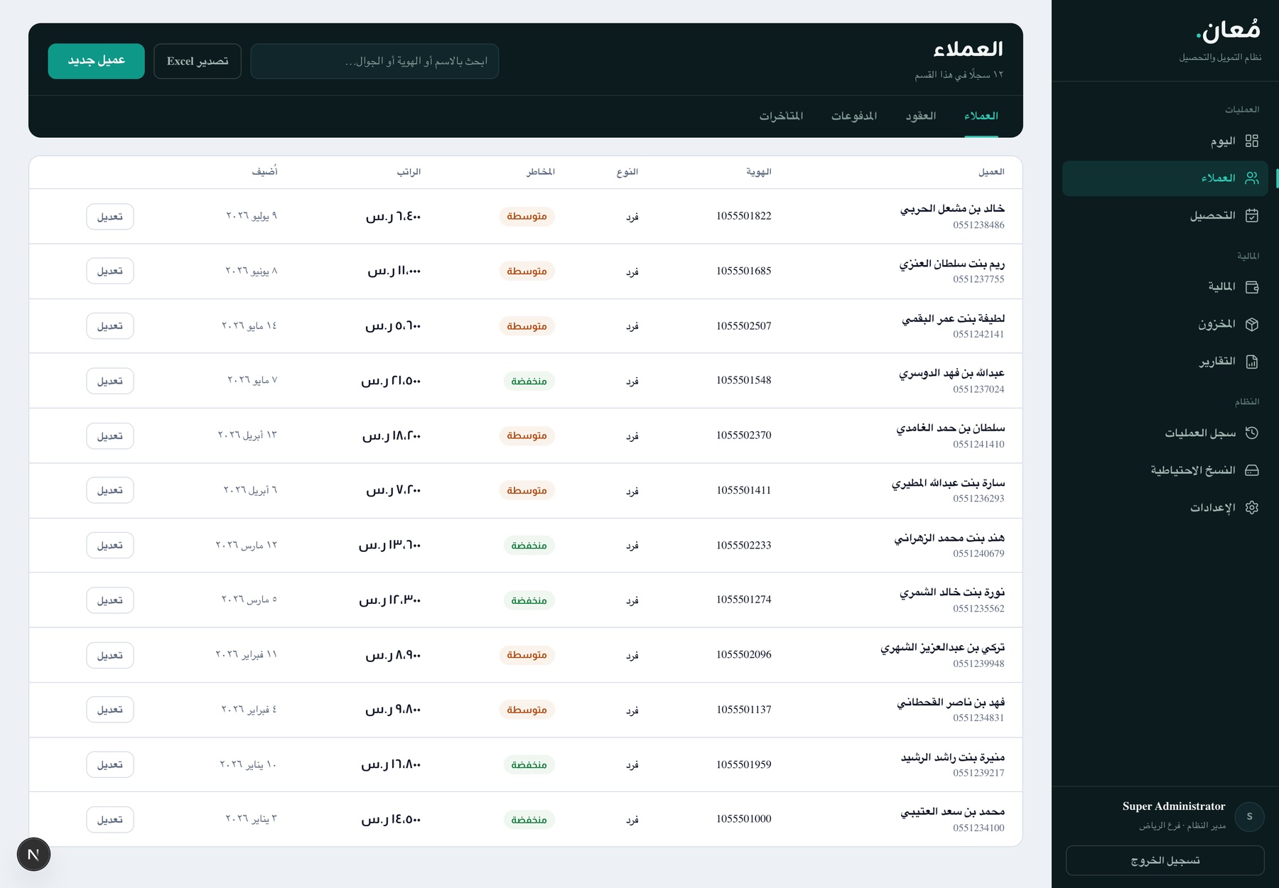Click تعديل for منيرة بنت راشد الرشيد
The image size is (1279, 888).
110,764
